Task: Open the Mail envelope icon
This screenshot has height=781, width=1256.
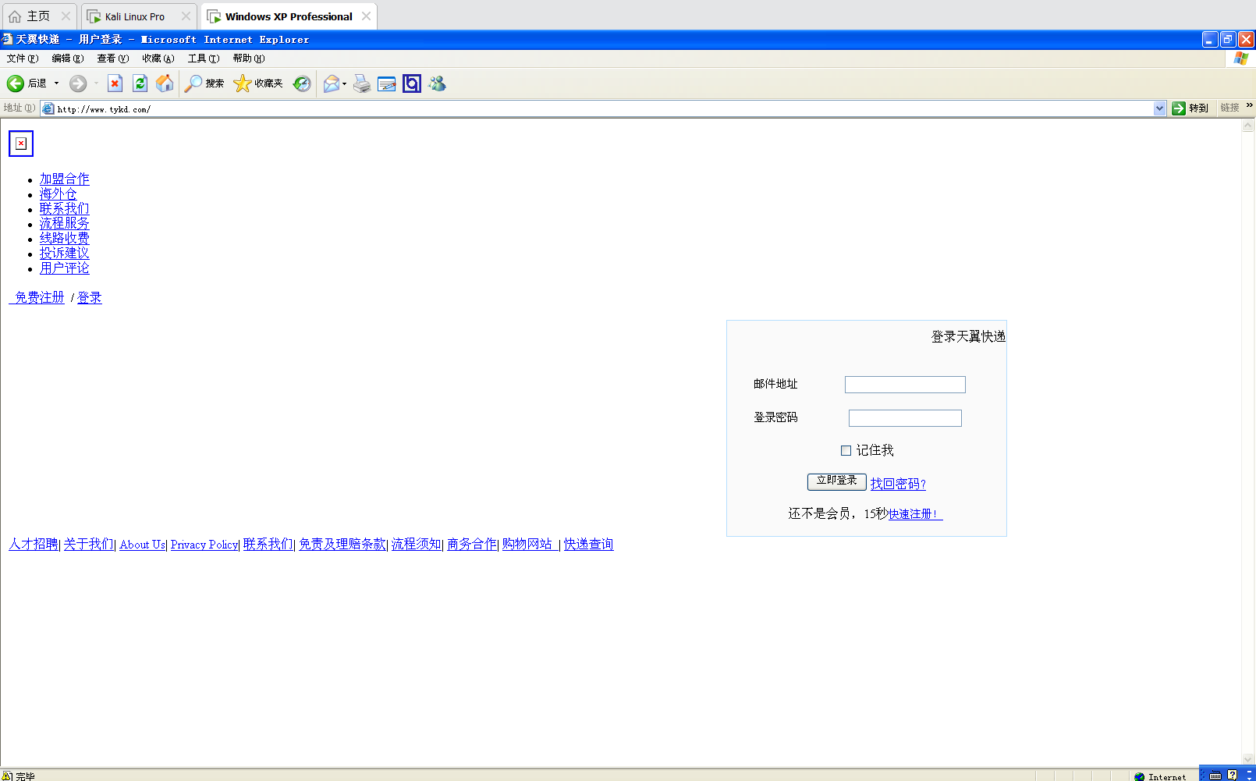Action: (x=332, y=83)
